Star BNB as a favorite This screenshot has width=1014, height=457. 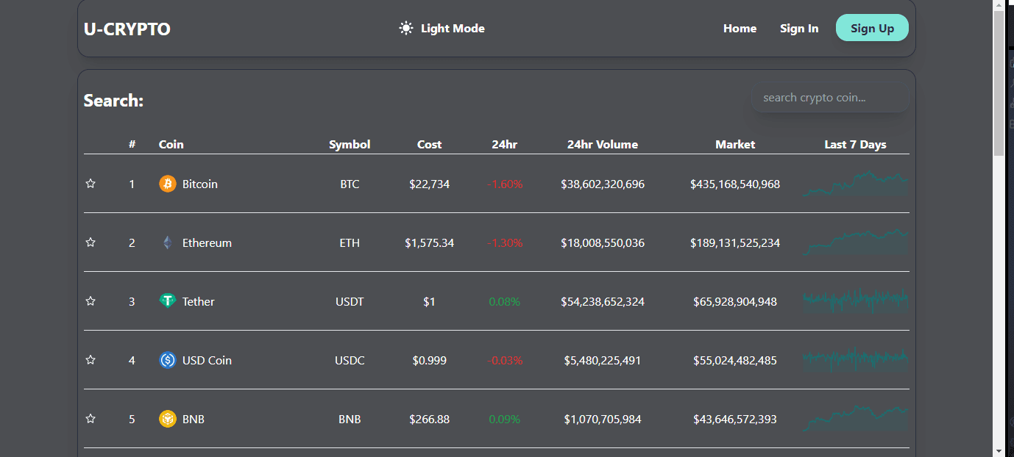tap(91, 419)
